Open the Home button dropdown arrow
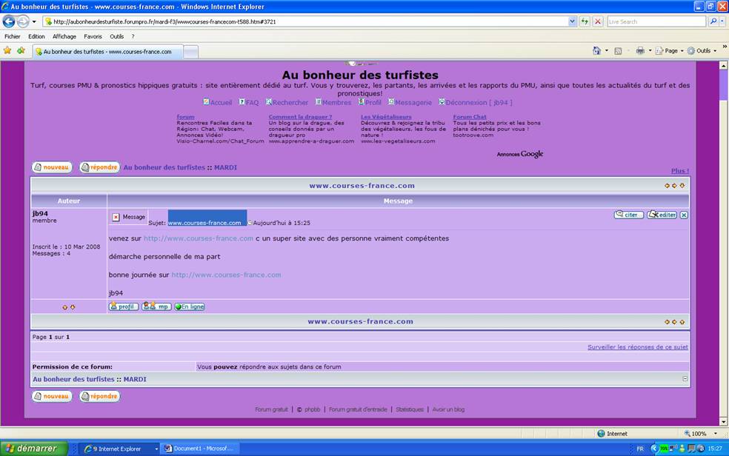 [x=606, y=50]
